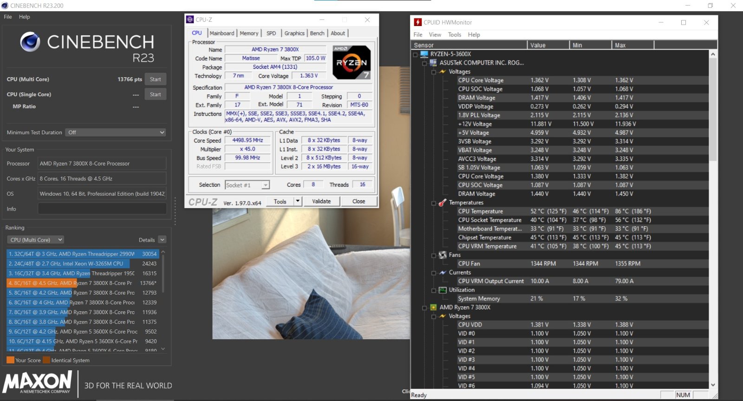This screenshot has width=743, height=401.
Task: Open the CPU (Multi Core) ranking dropdown
Action: coord(35,240)
